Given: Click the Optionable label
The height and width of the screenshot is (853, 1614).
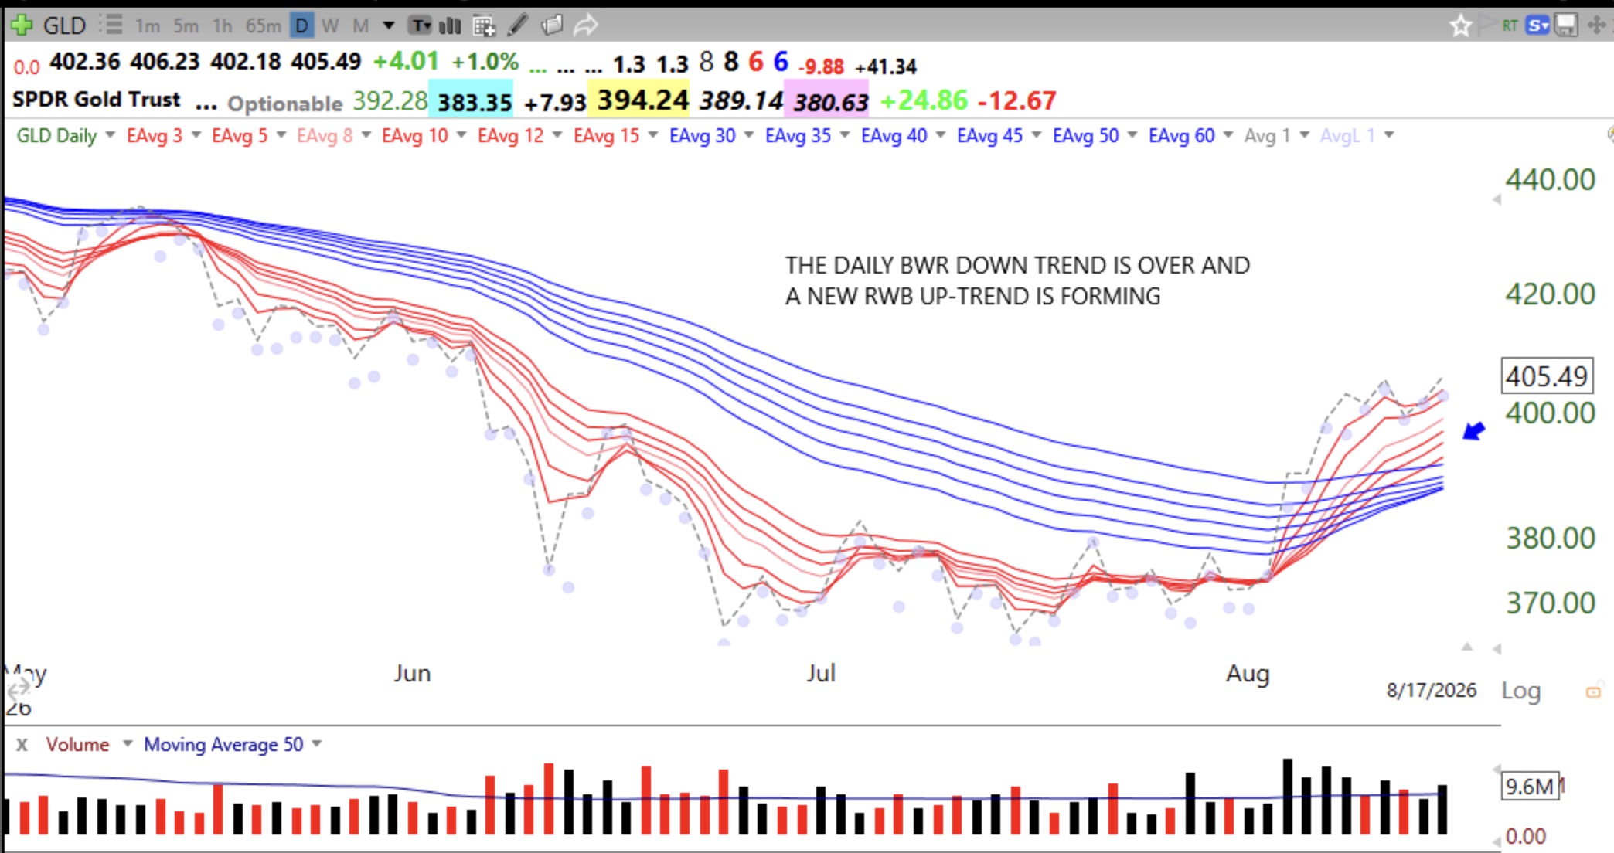Looking at the screenshot, I should coord(285,103).
